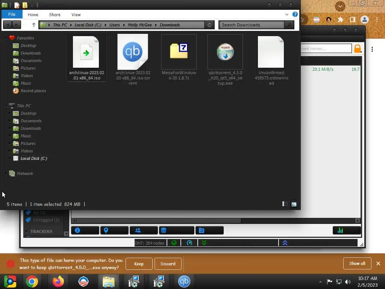Open qBittorrent Speed graph tab
385x289 pixels.
coord(346,230)
